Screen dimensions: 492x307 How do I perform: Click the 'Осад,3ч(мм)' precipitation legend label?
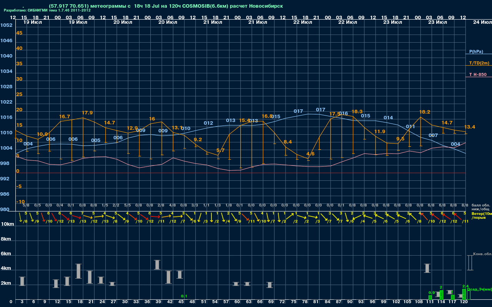point(480,289)
